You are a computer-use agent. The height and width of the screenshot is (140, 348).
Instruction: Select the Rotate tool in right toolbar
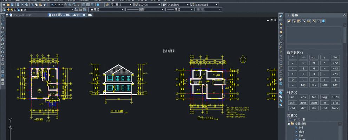(281, 40)
